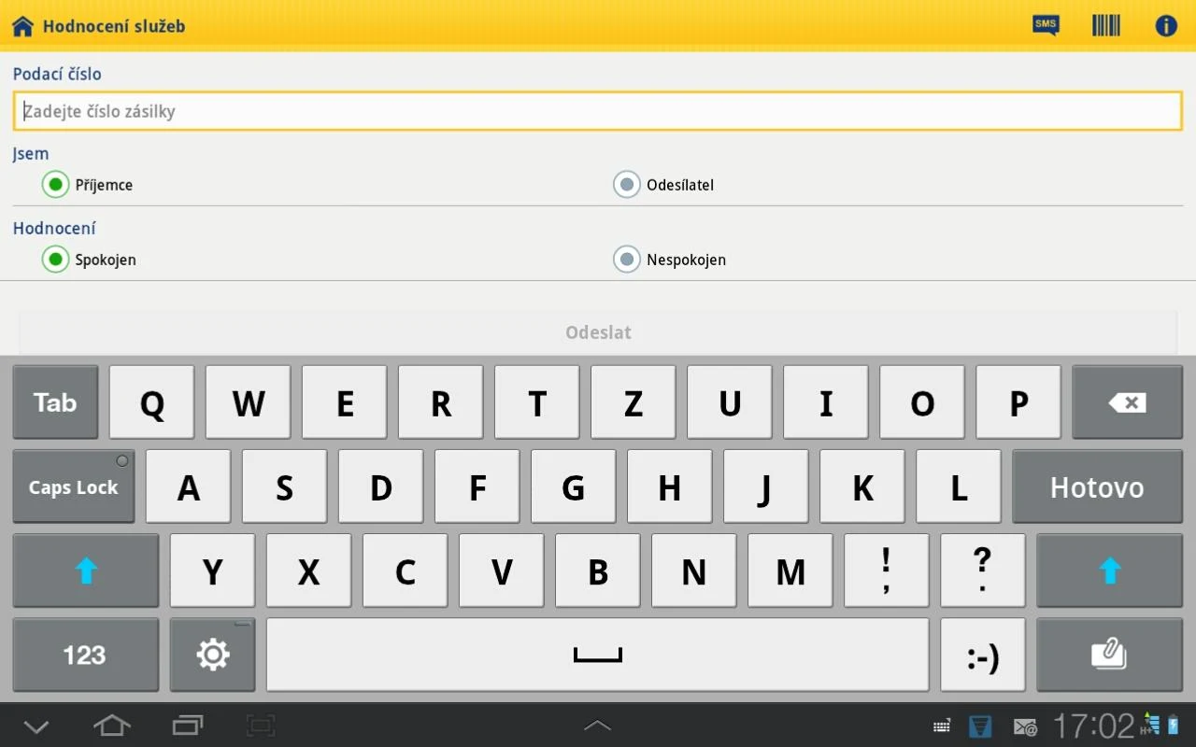Open the info icon in header
The image size is (1196, 747).
click(1166, 25)
